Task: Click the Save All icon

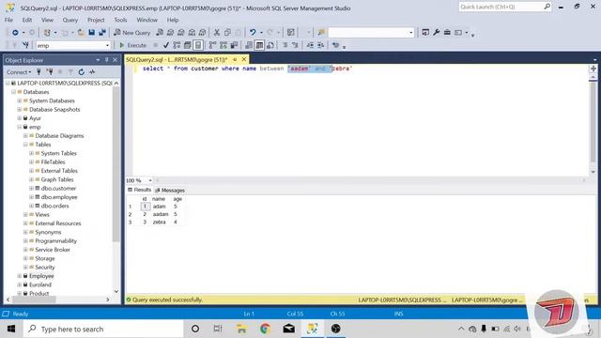Action: click(102, 33)
